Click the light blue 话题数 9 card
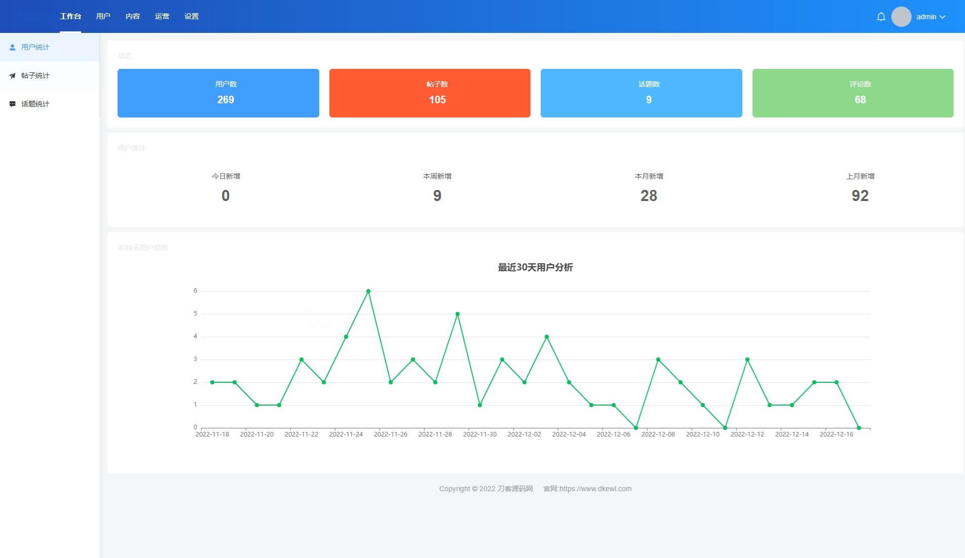 point(641,93)
